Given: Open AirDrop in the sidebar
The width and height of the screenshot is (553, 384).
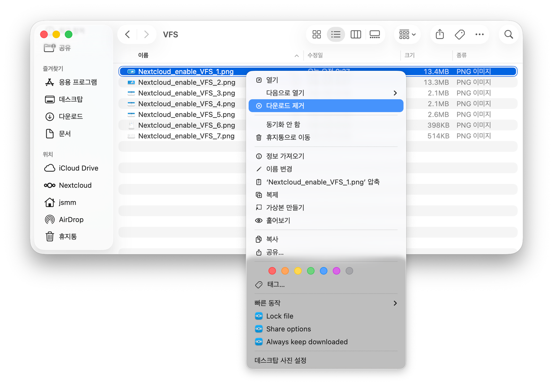Looking at the screenshot, I should pos(71,220).
